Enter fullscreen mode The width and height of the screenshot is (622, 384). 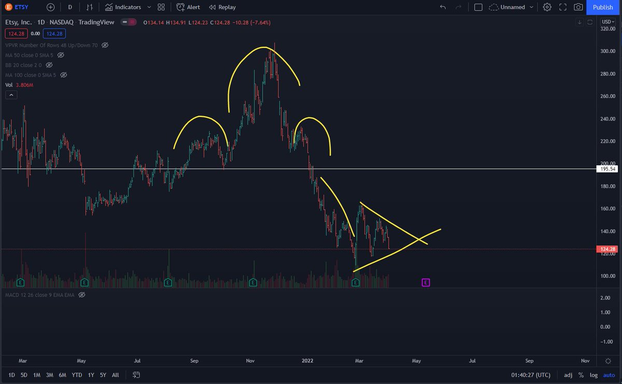click(x=563, y=7)
